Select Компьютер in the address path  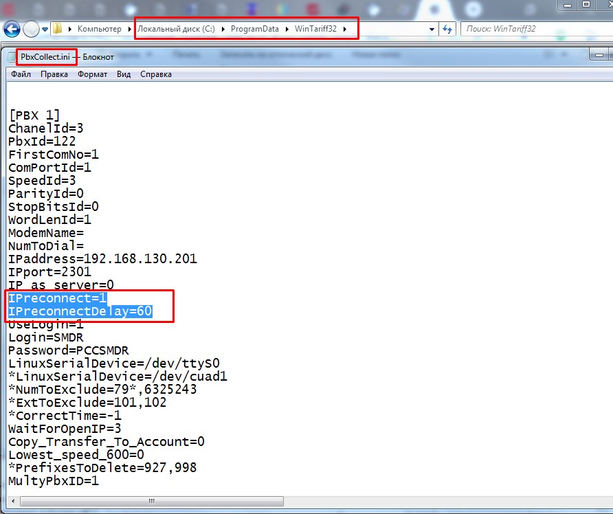tap(99, 29)
